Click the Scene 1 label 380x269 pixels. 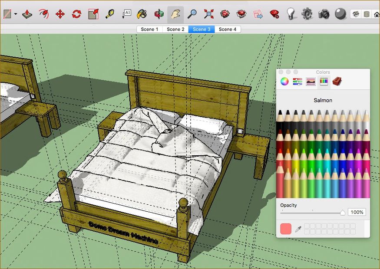tap(149, 29)
